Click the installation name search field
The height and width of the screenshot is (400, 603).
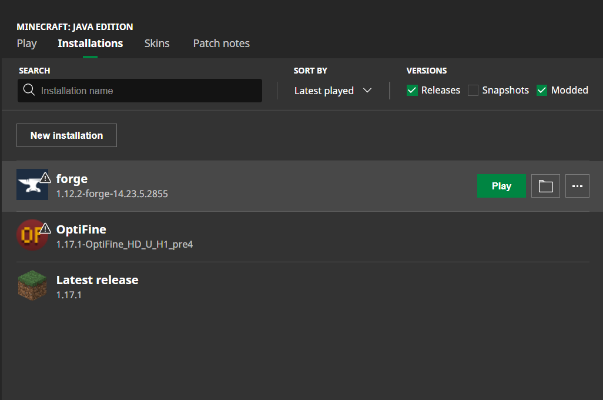click(x=139, y=91)
